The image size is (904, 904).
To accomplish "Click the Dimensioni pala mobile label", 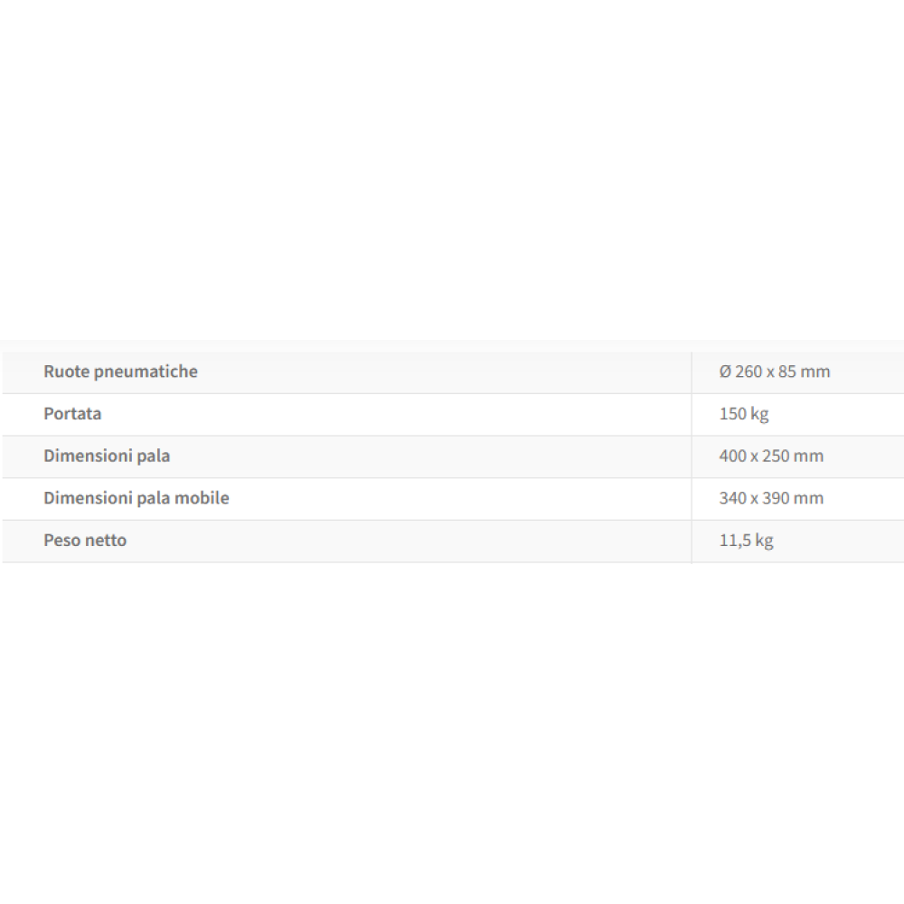I will click(x=136, y=498).
